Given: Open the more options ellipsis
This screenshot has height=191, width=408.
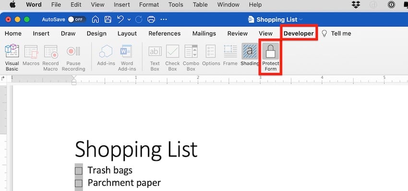Looking at the screenshot, I should [163, 20].
